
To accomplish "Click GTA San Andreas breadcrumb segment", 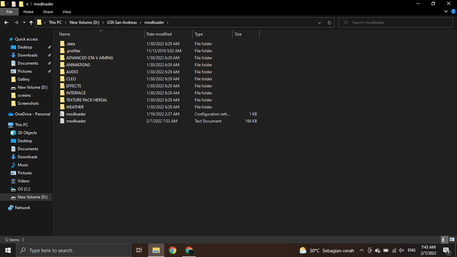I will coord(122,22).
